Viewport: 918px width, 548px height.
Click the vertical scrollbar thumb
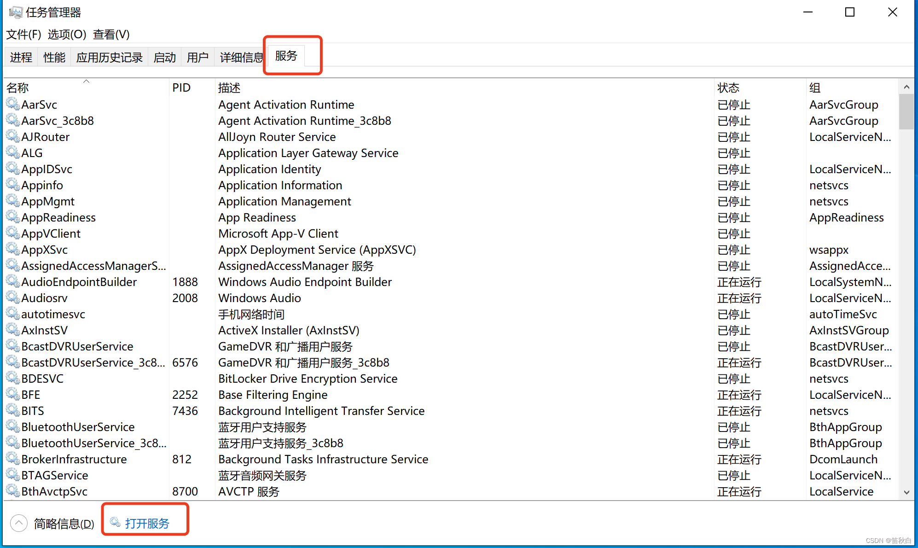(x=906, y=112)
